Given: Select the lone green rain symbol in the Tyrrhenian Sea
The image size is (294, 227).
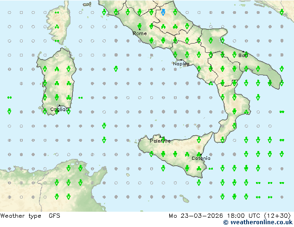Looking at the screenshot, I should point(116,69).
